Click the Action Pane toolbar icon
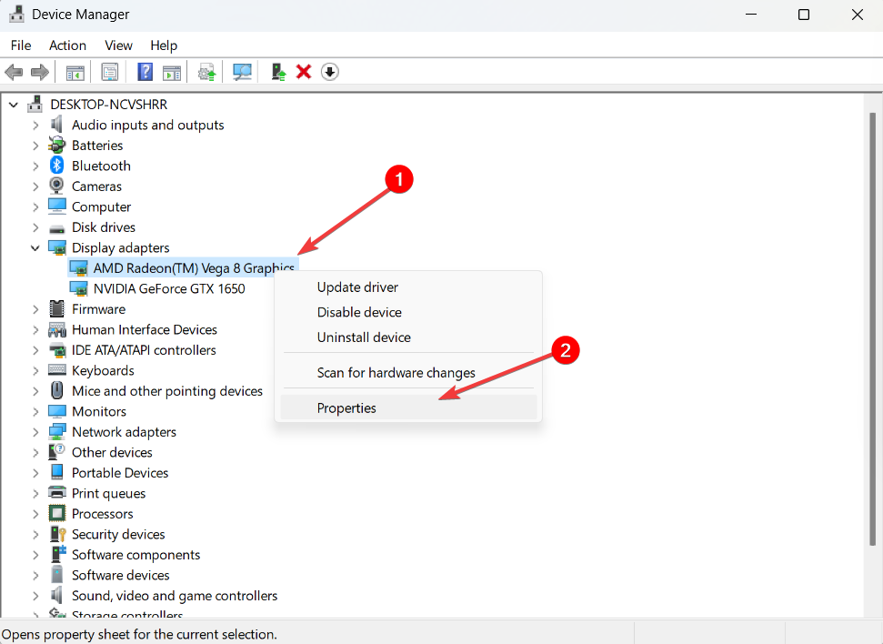The height and width of the screenshot is (644, 883). (x=172, y=72)
